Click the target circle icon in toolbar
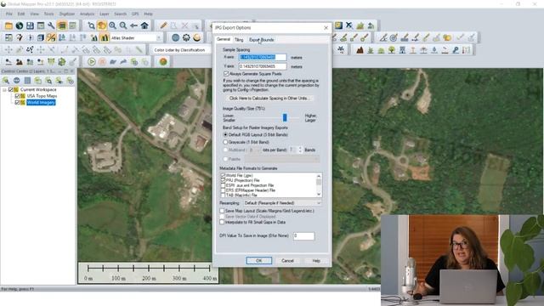This screenshot has width=544, height=306. [394, 37]
